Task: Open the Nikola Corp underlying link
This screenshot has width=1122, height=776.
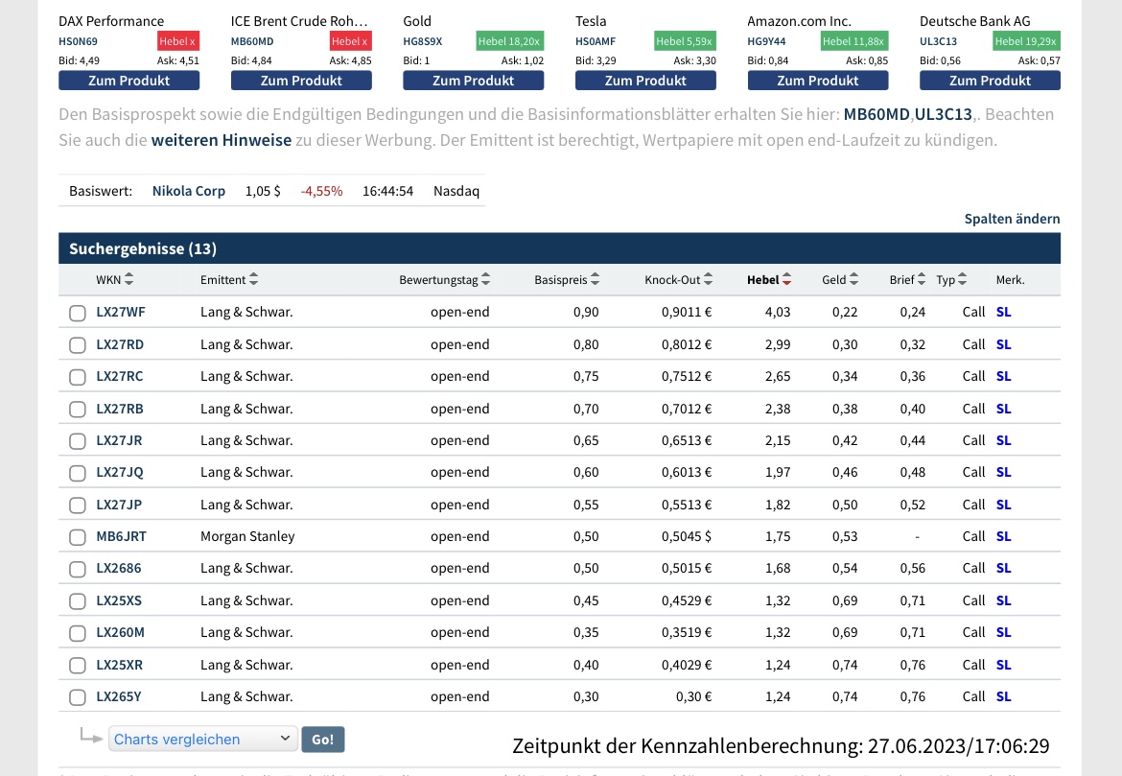Action: (188, 191)
